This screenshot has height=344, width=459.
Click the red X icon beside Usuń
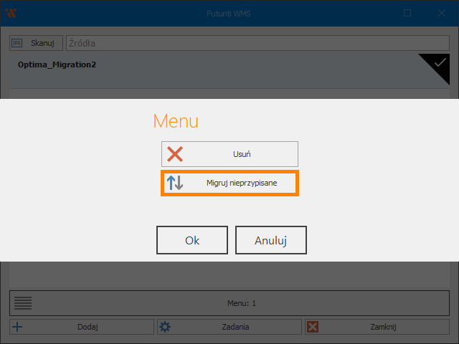(x=175, y=154)
